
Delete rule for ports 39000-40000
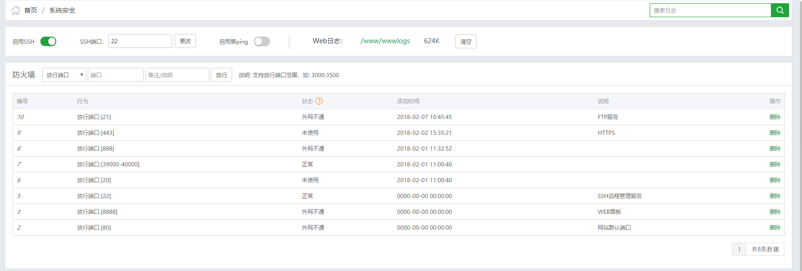click(775, 165)
